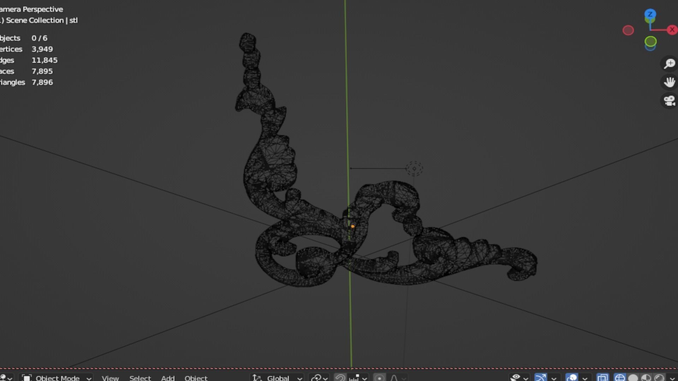678x381 pixels.
Task: Click the Z axis on navigation gizmo
Action: (650, 14)
